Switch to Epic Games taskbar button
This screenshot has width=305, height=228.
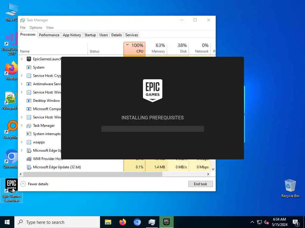click(x=166, y=222)
